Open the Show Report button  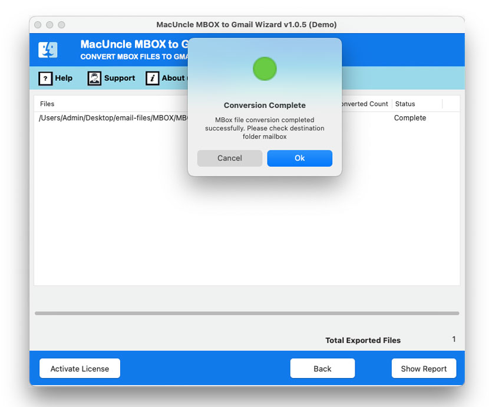[424, 368]
